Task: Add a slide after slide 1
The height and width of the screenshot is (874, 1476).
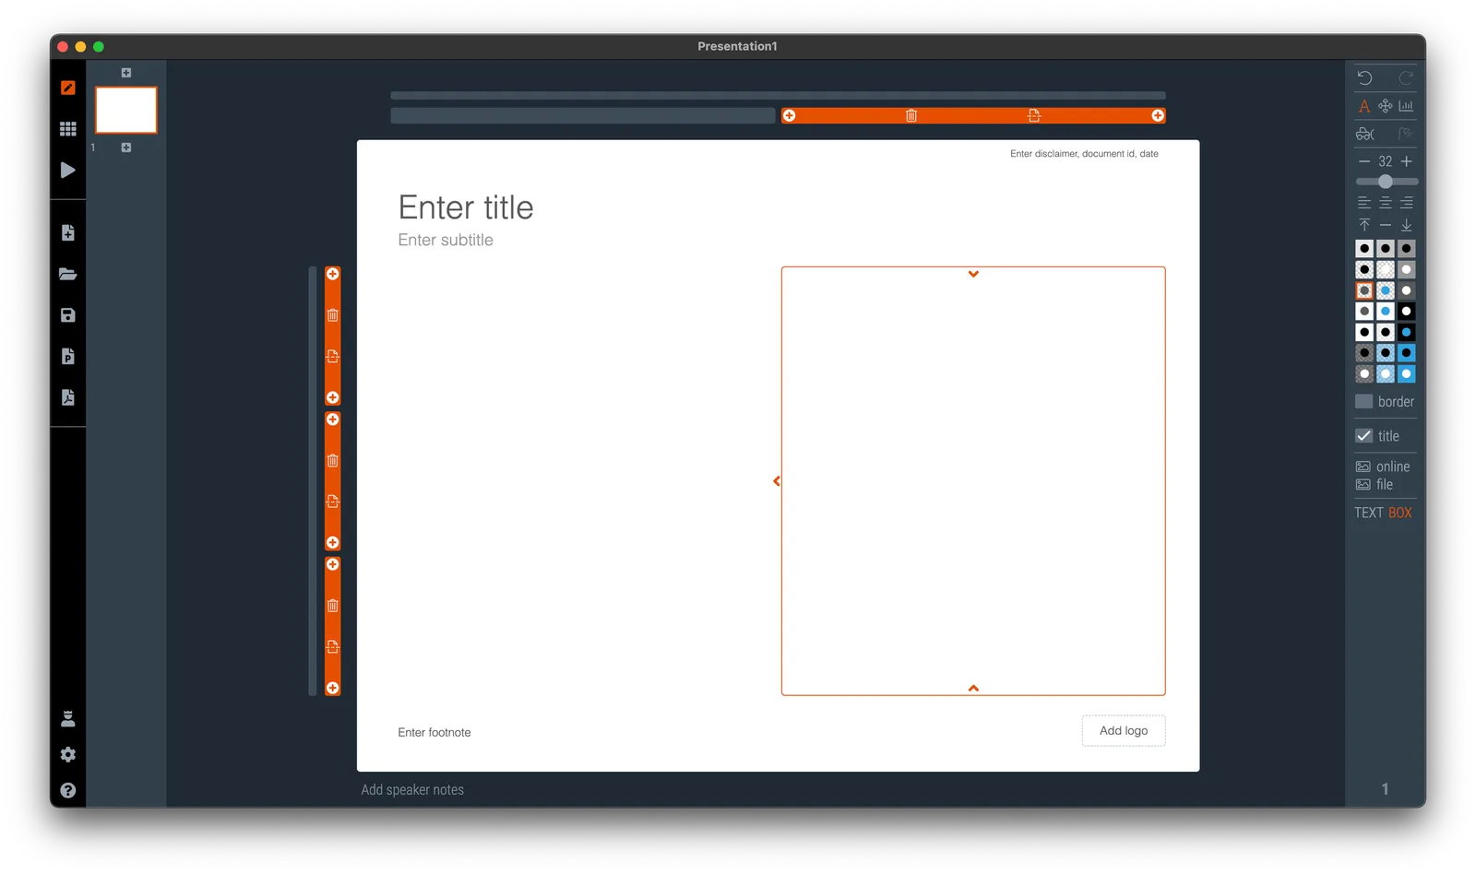Action: point(126,148)
